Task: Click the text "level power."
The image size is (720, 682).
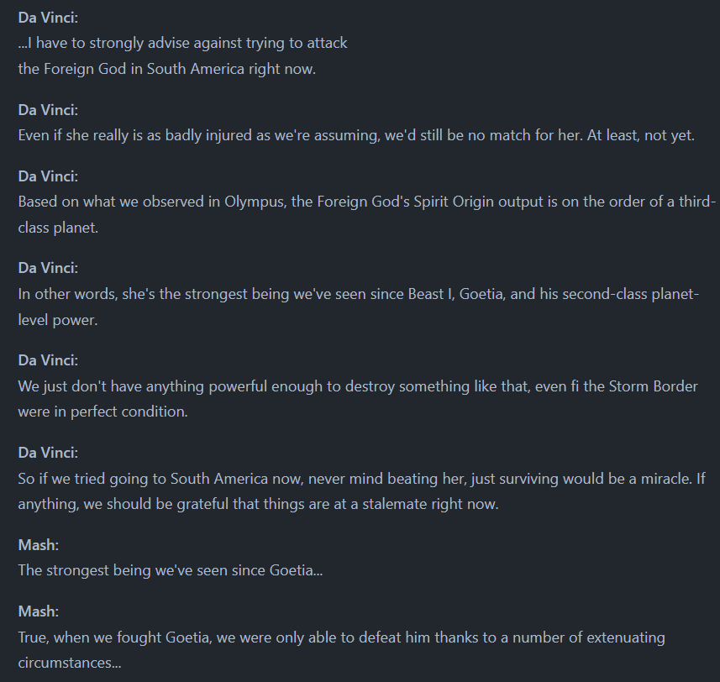Action: 58,320
